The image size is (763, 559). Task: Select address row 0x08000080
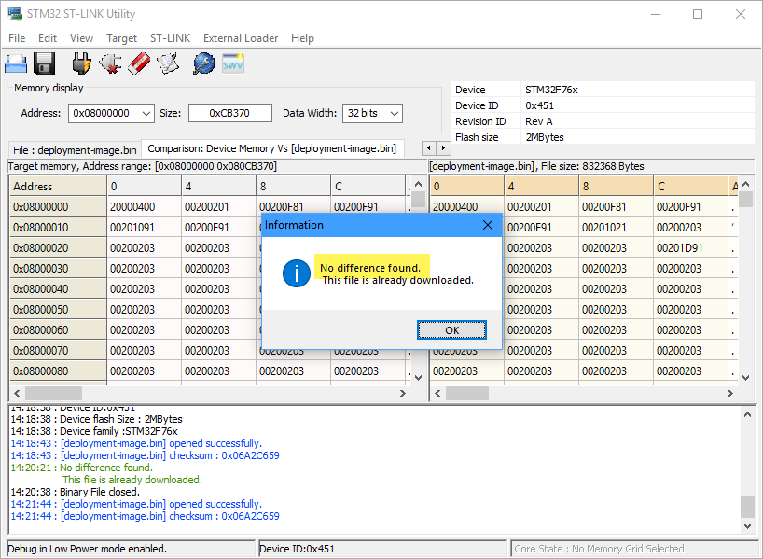click(x=58, y=371)
